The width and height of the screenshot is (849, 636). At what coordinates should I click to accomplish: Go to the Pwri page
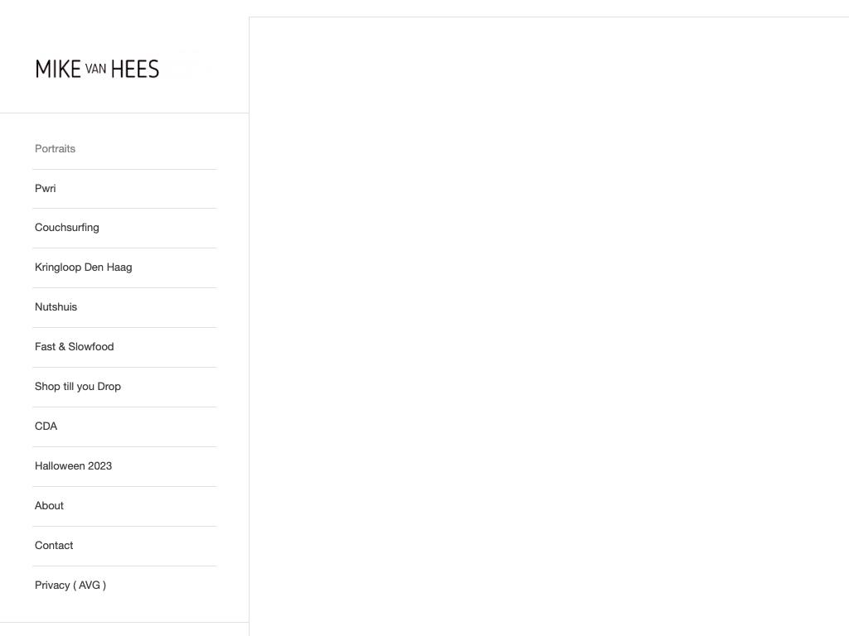click(46, 189)
